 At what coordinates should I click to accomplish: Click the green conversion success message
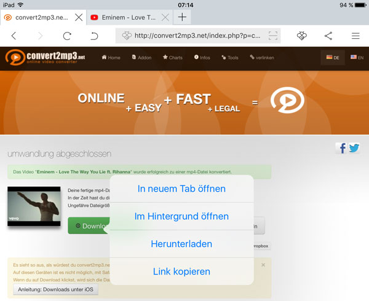(x=140, y=172)
